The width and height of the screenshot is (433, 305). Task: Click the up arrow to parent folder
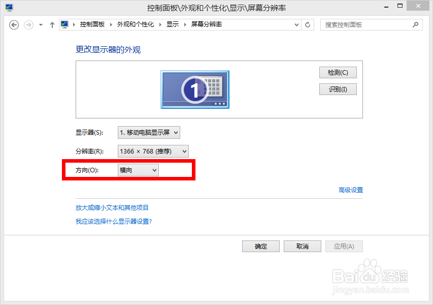click(x=52, y=24)
